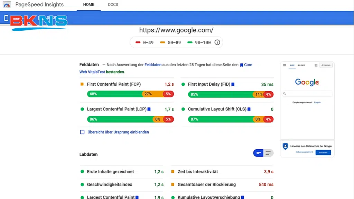Screen dimensions: 354x199
Task: Click the Übersicht über Ursprung einblenden label
Action: point(118,132)
